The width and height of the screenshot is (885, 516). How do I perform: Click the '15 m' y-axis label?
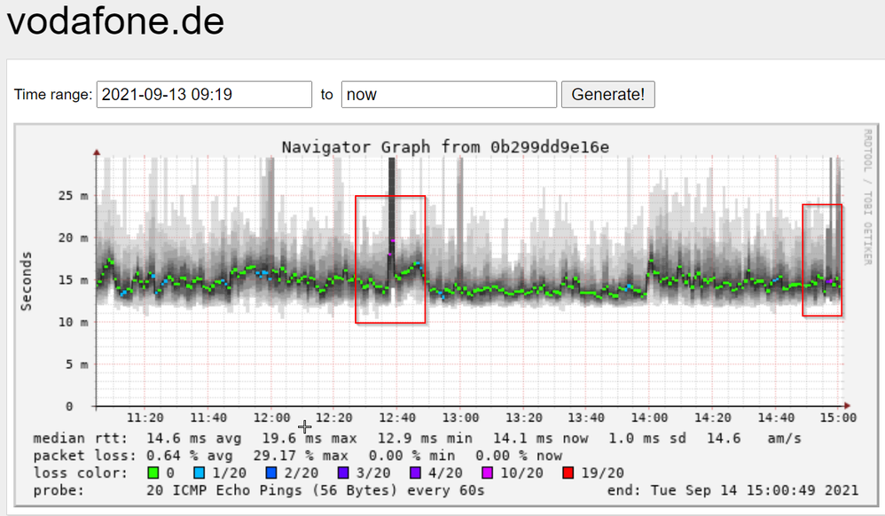[x=74, y=280]
